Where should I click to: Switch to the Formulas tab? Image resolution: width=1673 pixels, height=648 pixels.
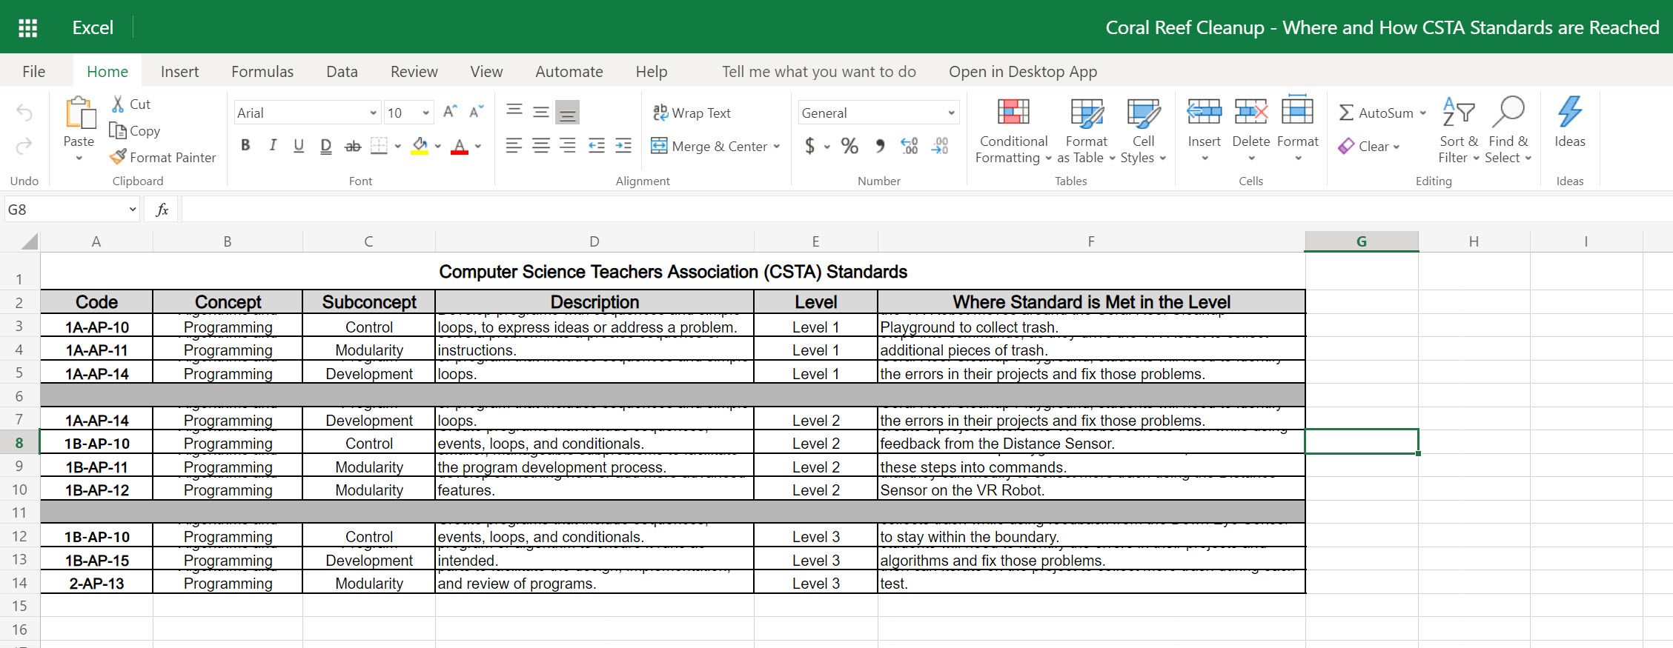[262, 72]
